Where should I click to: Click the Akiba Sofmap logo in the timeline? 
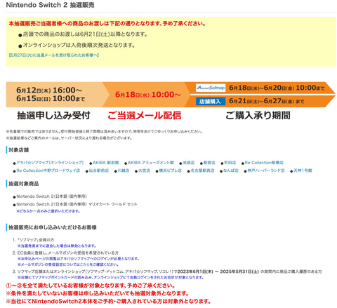coord(211,88)
